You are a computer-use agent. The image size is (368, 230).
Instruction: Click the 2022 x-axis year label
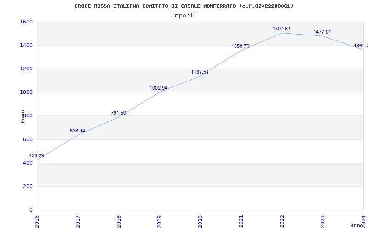[282, 221]
